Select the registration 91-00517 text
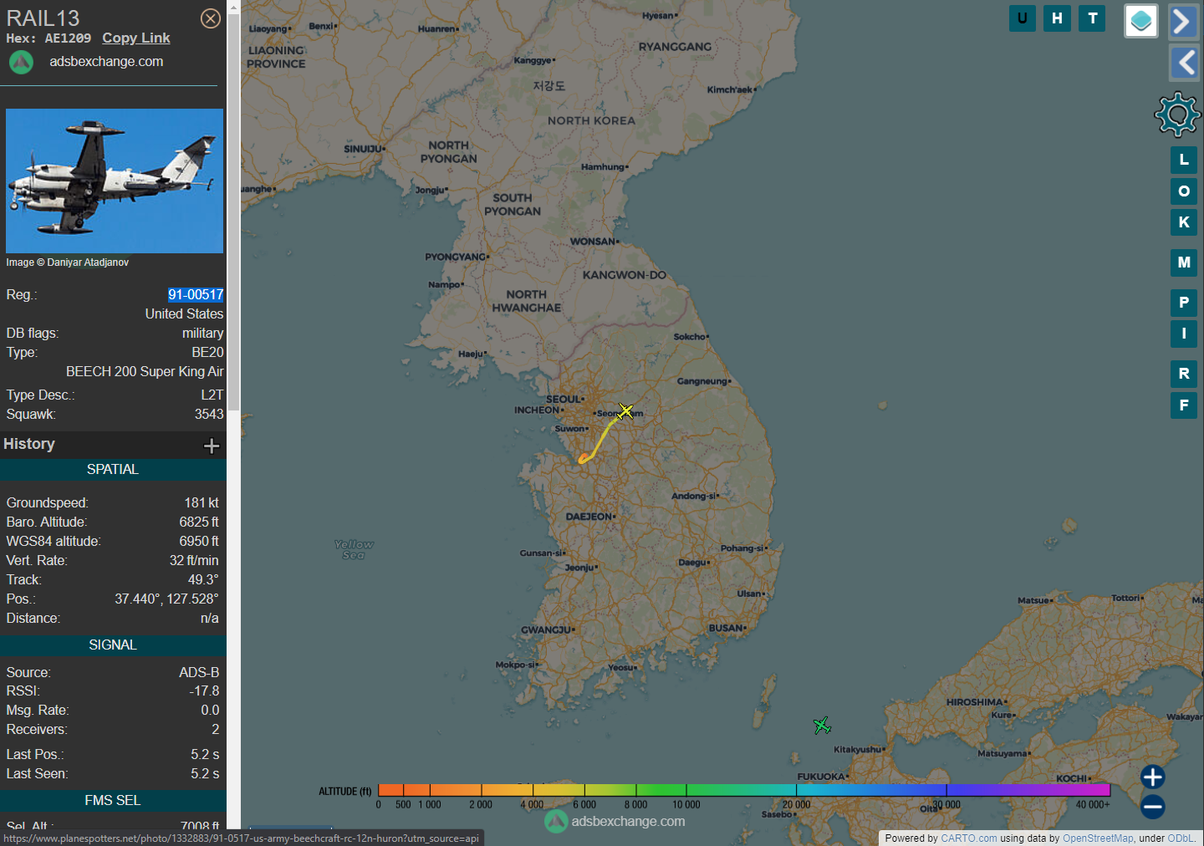1204x846 pixels. click(x=196, y=294)
